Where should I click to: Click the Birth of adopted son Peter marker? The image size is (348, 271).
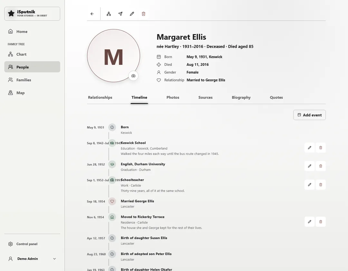click(112, 254)
